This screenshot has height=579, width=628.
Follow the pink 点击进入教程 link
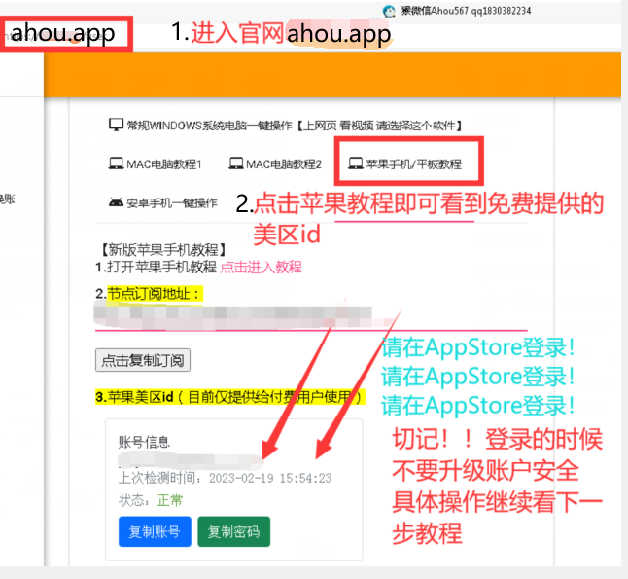[261, 267]
